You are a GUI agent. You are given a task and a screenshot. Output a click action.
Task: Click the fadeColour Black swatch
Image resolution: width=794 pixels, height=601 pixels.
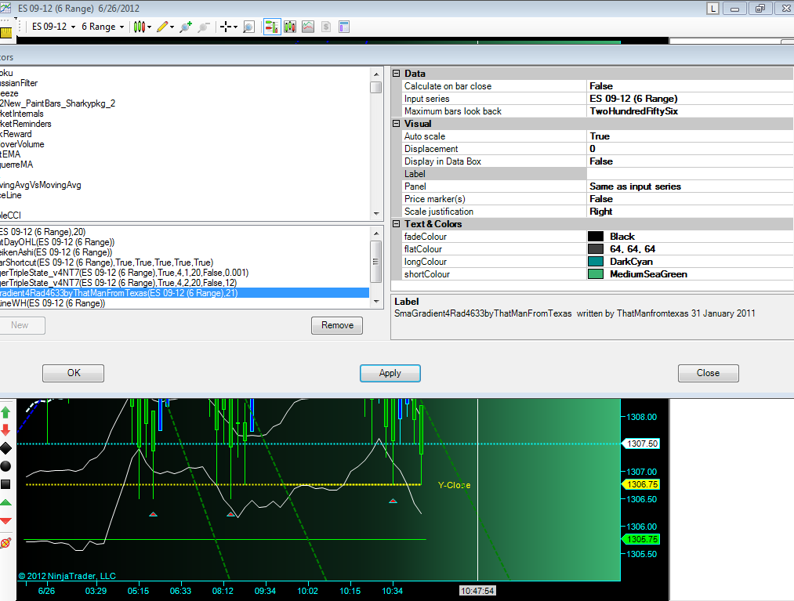point(596,237)
